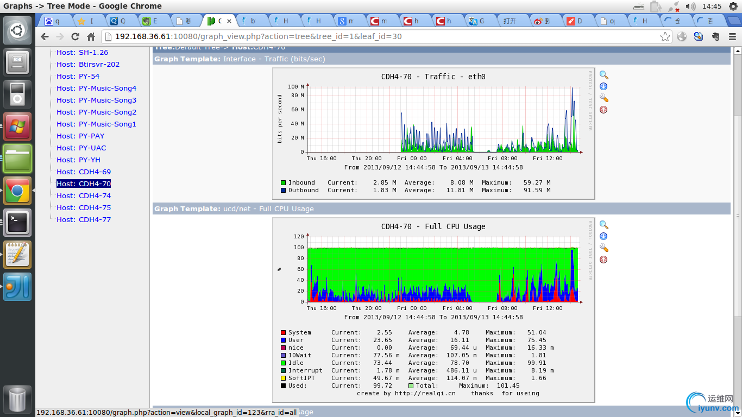
Task: Close the active Cacti tab
Action: click(229, 21)
